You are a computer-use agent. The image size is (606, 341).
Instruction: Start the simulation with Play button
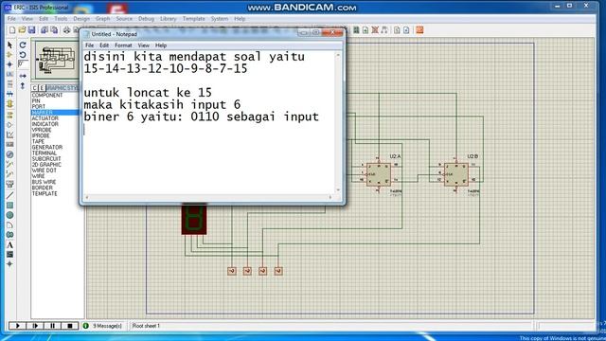pyautogui.click(x=17, y=326)
